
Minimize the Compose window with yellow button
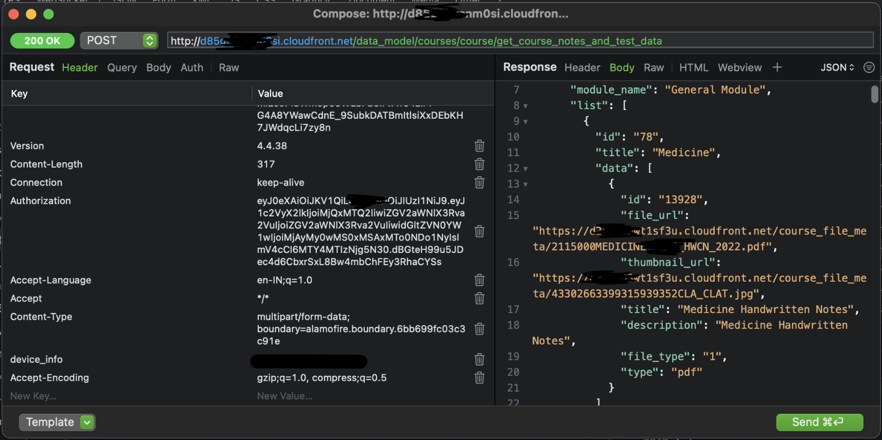[31, 14]
